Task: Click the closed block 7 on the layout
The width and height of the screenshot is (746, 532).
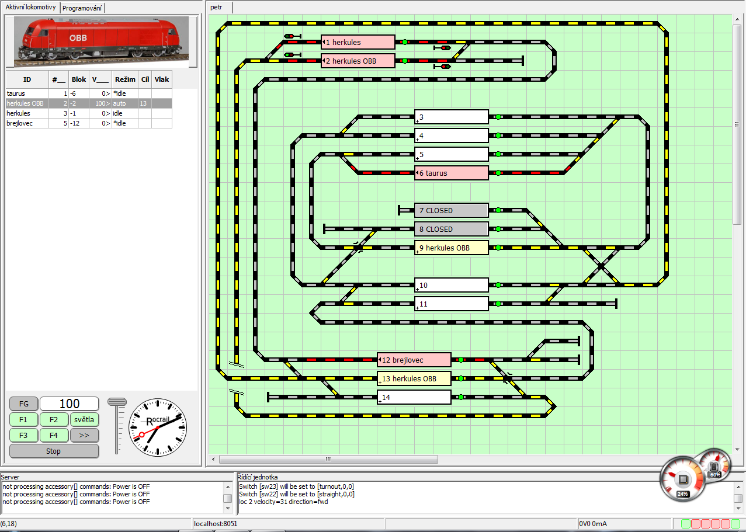Action: (x=451, y=210)
